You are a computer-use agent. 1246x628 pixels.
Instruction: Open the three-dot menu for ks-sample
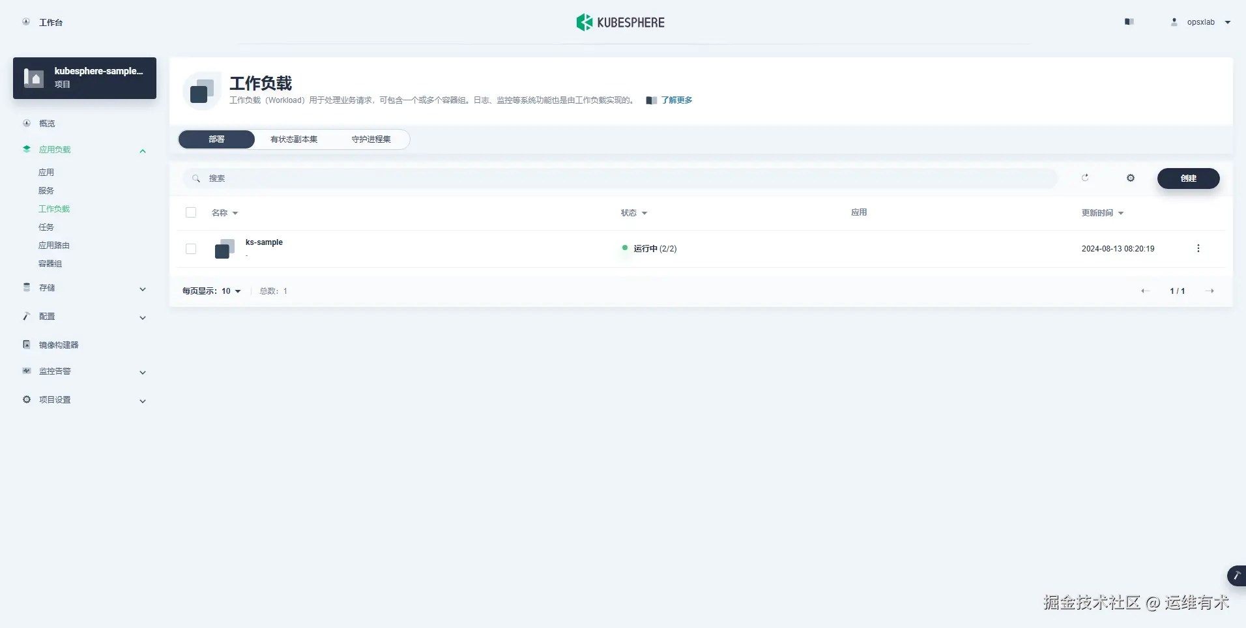pos(1198,248)
